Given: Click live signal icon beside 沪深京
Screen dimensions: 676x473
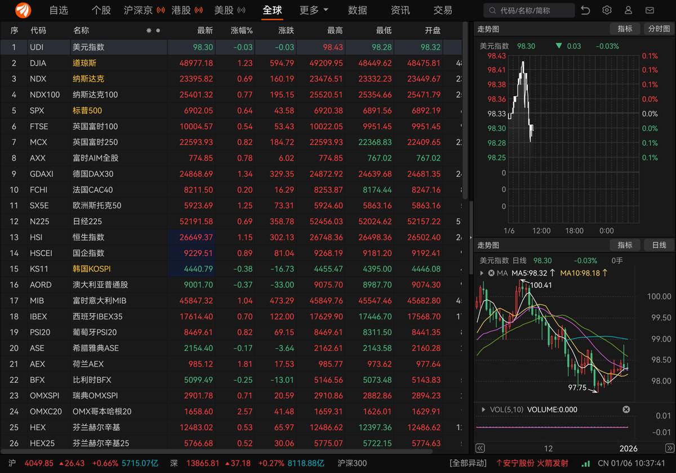Looking at the screenshot, I should (x=161, y=10).
